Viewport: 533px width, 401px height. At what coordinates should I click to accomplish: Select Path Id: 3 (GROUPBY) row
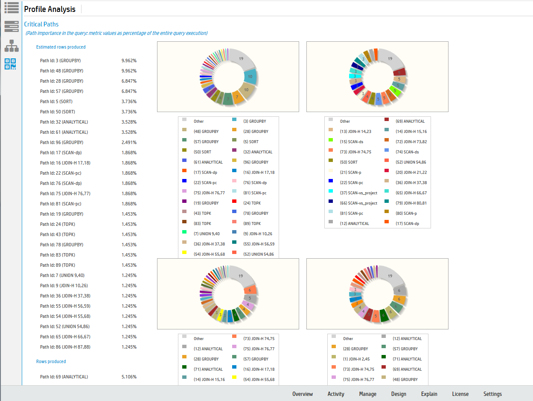[x=61, y=61]
